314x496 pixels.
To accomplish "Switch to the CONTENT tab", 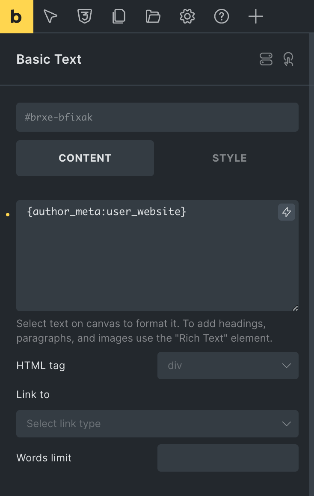I will click(85, 158).
